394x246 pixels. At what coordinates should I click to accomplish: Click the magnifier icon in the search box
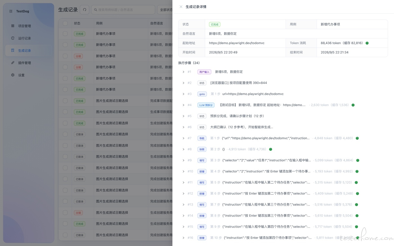point(96,10)
